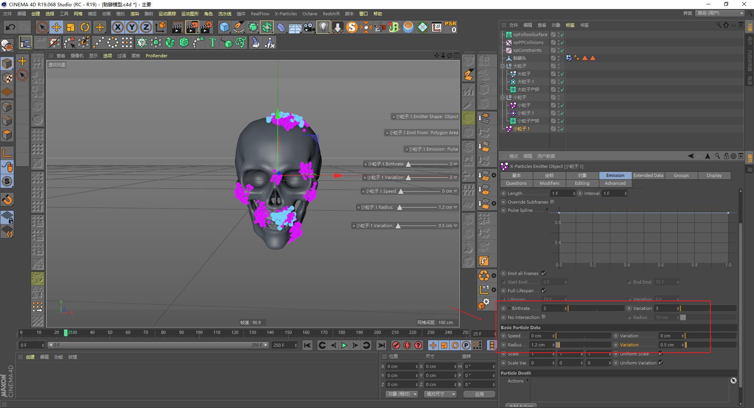This screenshot has width=754, height=408.
Task: Click the Text spline creation icon
Action: (212, 42)
